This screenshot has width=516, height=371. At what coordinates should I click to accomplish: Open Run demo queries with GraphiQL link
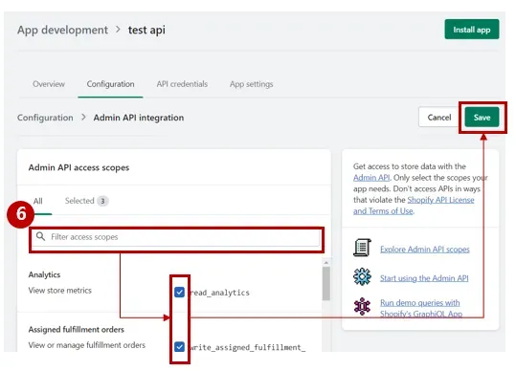(421, 308)
